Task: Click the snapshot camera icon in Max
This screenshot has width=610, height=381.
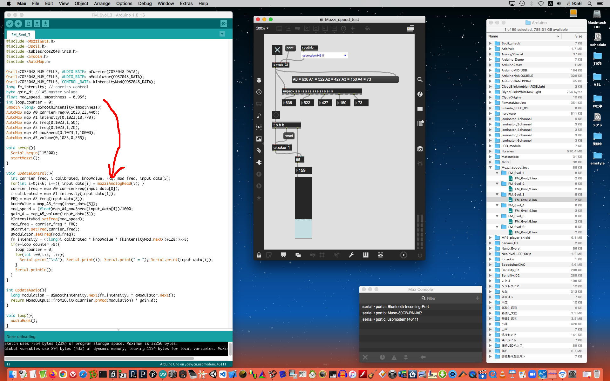Action: [x=420, y=149]
